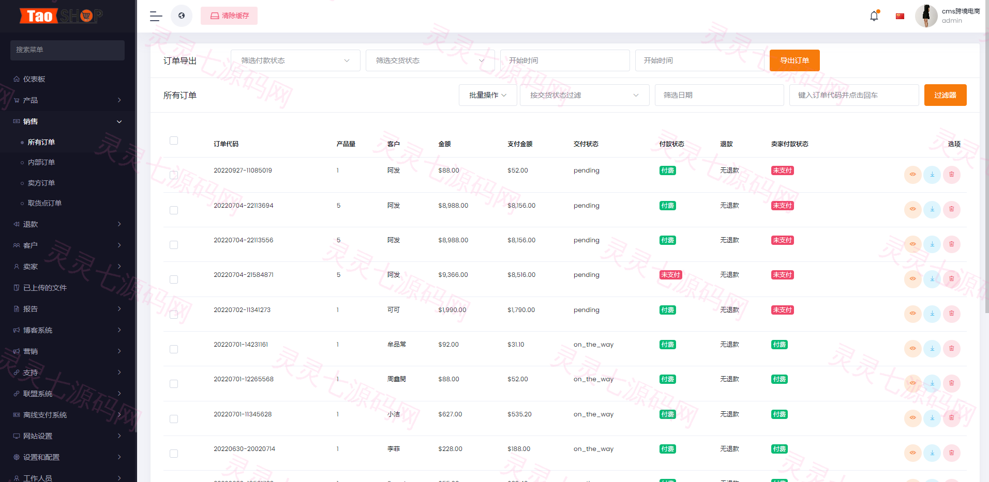Download invoice for order 20220927-11085019
This screenshot has width=989, height=482.
click(x=932, y=175)
